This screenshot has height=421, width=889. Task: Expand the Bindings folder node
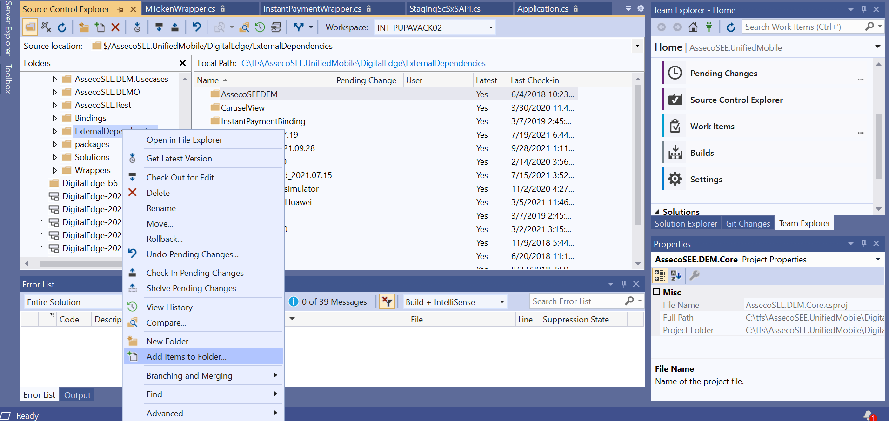54,118
